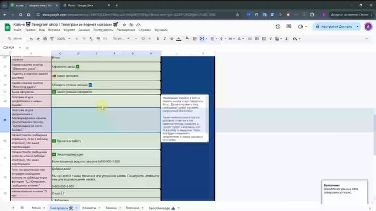The width and height of the screenshot is (376, 211).
Task: Open the fill color picker
Action: tap(187, 39)
